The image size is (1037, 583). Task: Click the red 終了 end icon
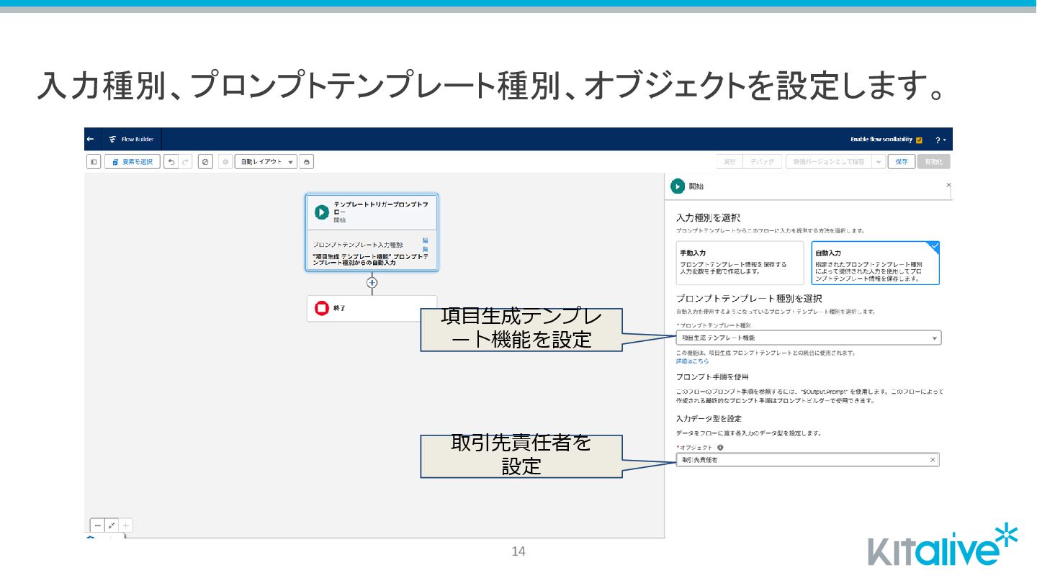click(x=321, y=308)
